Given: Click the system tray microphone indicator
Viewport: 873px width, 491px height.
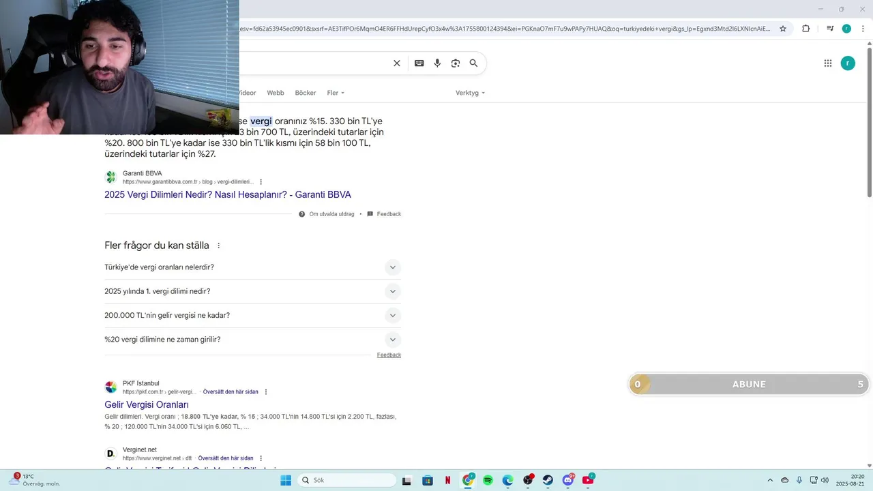Looking at the screenshot, I should 799,480.
